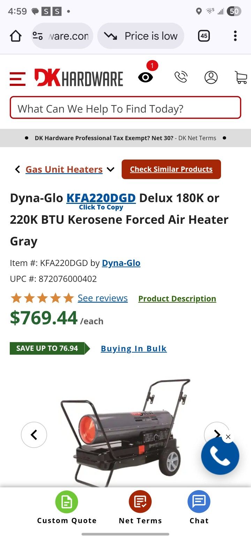
Task: Open the Price is low chip
Action: [141, 36]
